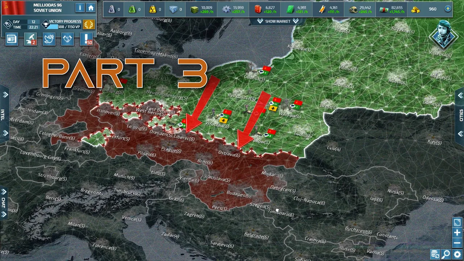The height and width of the screenshot is (261, 464).
Task: Click the gold bars icon
Action: coord(415,9)
